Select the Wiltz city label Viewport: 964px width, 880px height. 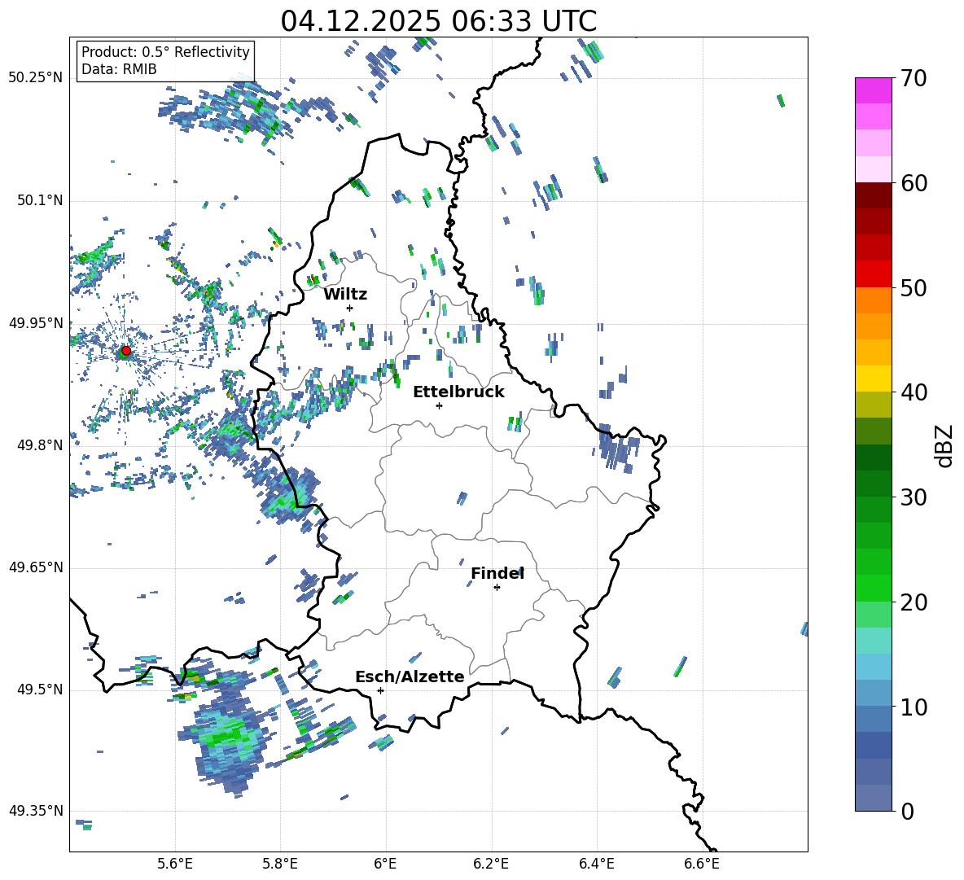345,294
